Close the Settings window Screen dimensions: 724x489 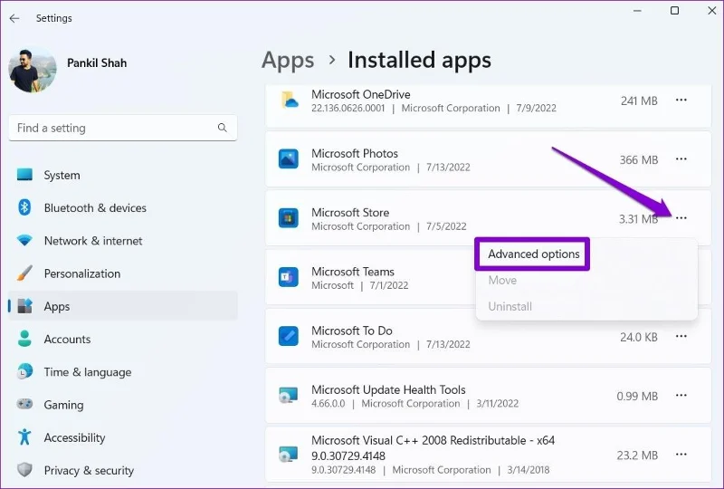(712, 11)
